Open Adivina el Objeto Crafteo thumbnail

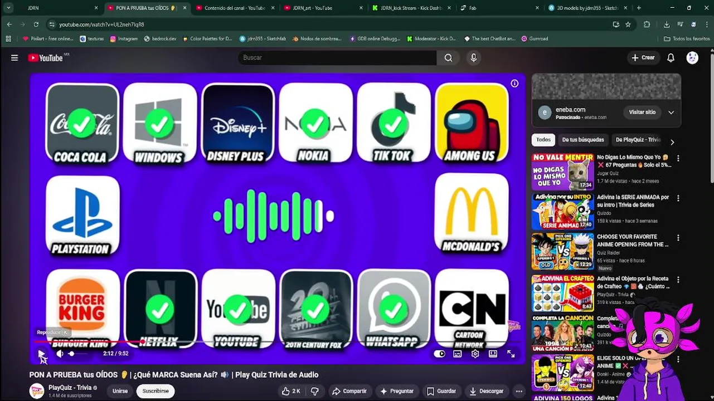(562, 294)
